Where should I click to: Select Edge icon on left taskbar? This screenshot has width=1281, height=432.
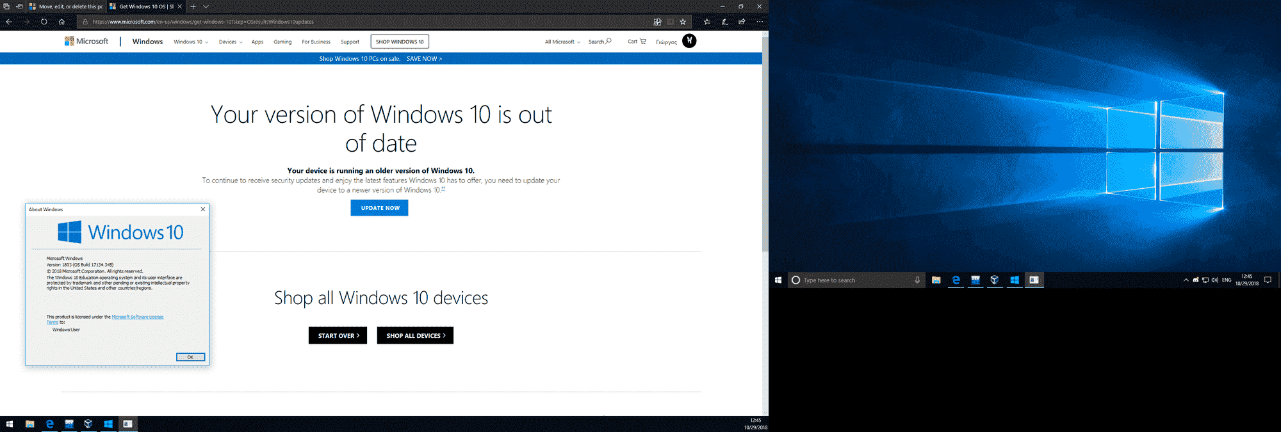(49, 424)
